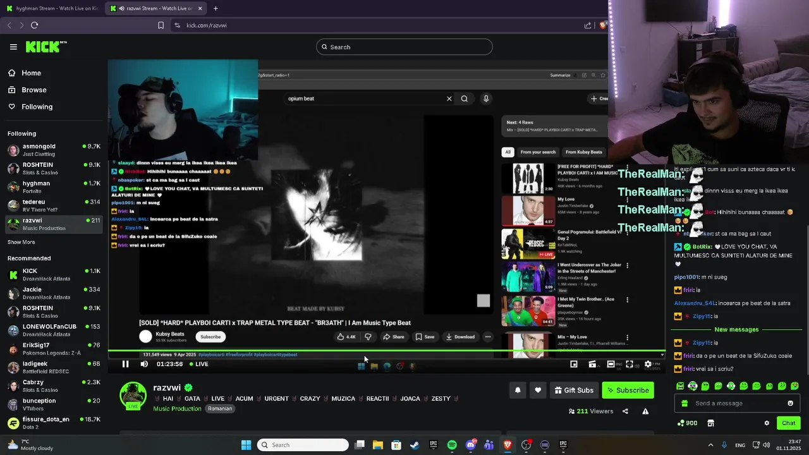Open emoji picker in chat box

(790, 403)
